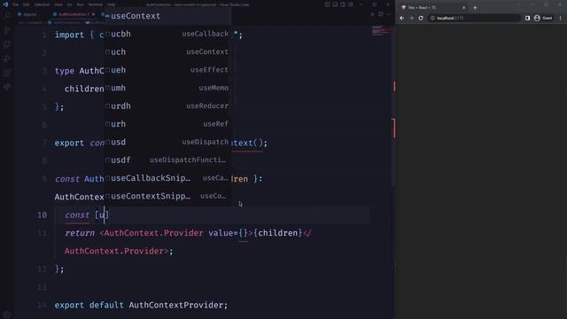Open the Terminal menu

96,4
